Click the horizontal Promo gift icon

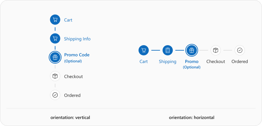tap(192, 50)
